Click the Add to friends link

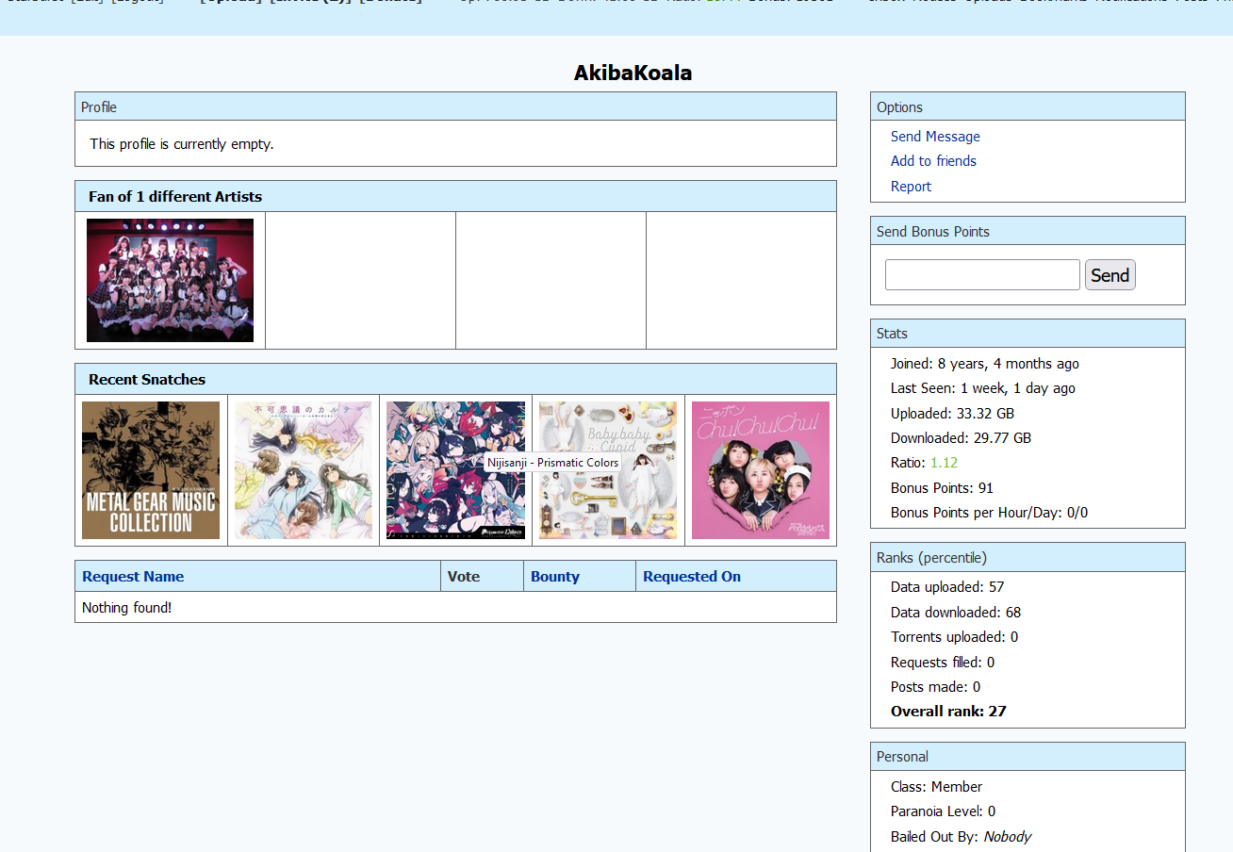tap(933, 161)
